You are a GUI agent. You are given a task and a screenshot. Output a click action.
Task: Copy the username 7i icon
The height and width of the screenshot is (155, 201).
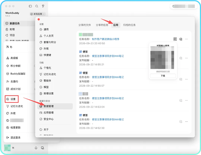click(x=11, y=47)
